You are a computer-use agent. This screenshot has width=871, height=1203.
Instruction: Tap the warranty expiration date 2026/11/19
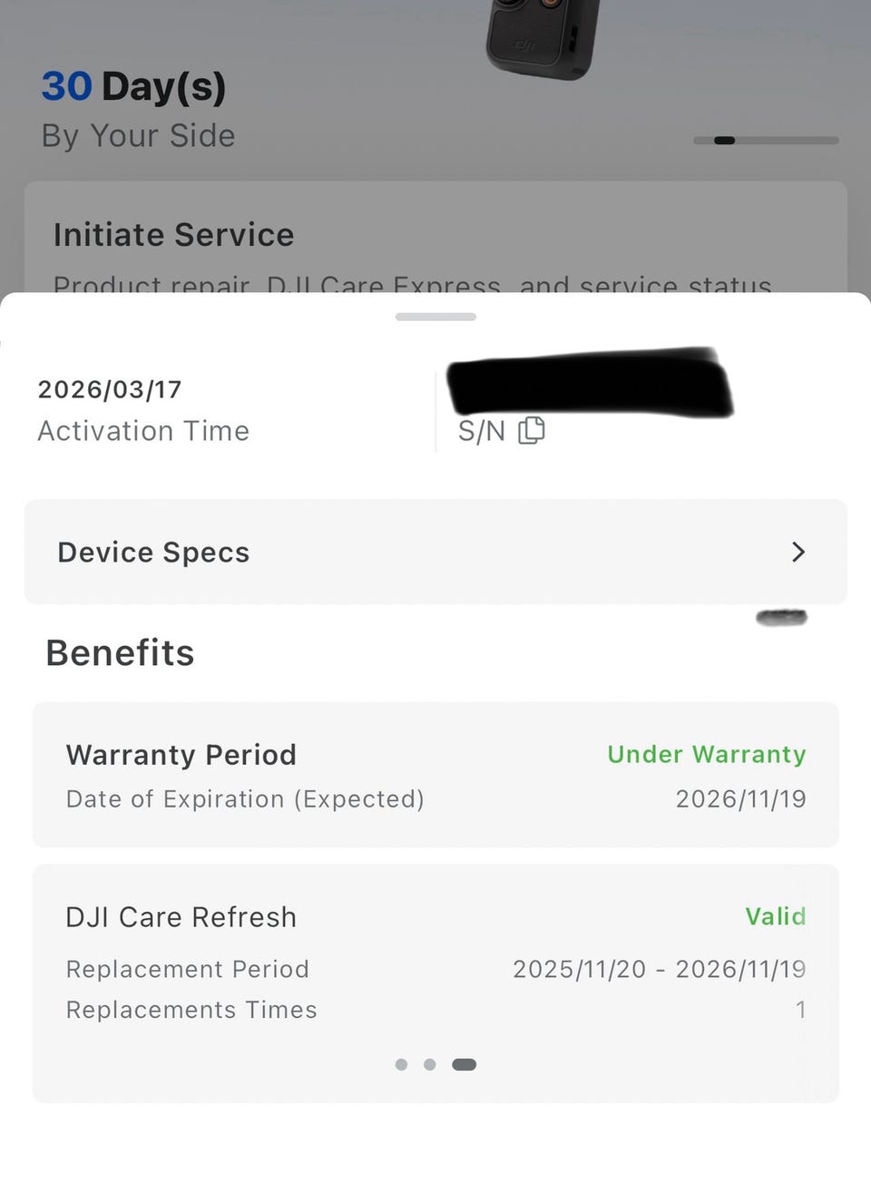coord(741,798)
